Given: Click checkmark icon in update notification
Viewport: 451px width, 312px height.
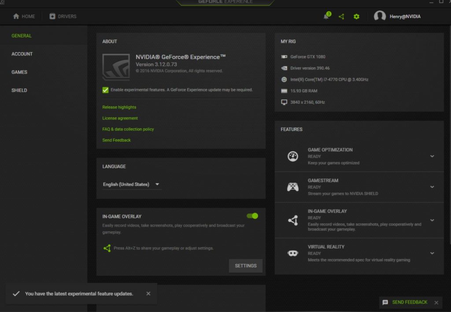Looking at the screenshot, I should point(16,293).
